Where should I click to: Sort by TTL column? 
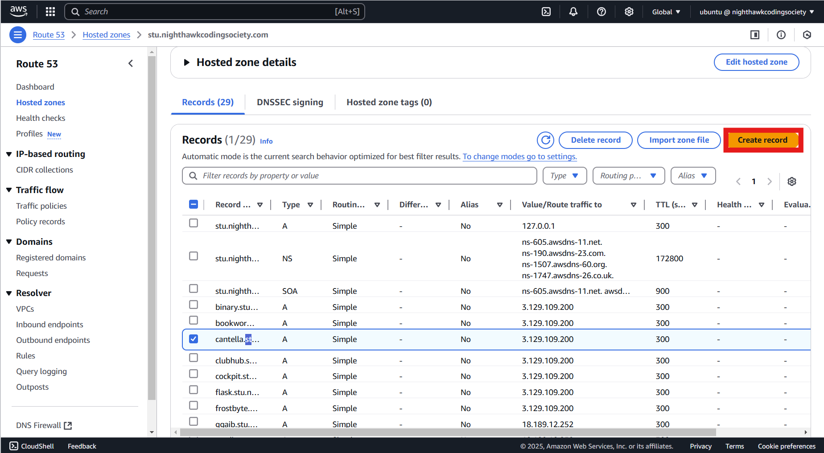pos(695,205)
